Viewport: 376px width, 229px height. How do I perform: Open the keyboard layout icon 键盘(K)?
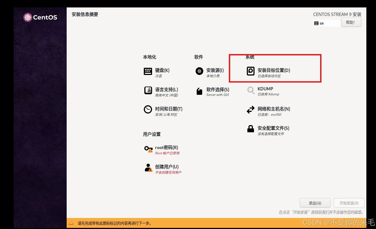(x=148, y=71)
